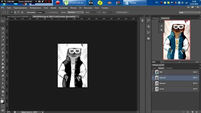Show the Синий channel visibility

click(153, 89)
